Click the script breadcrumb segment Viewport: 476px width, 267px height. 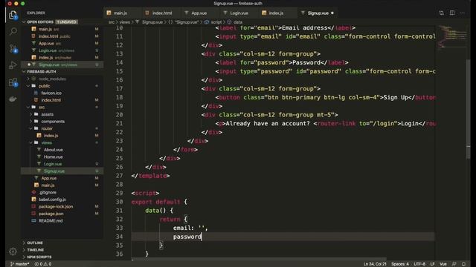[216, 22]
